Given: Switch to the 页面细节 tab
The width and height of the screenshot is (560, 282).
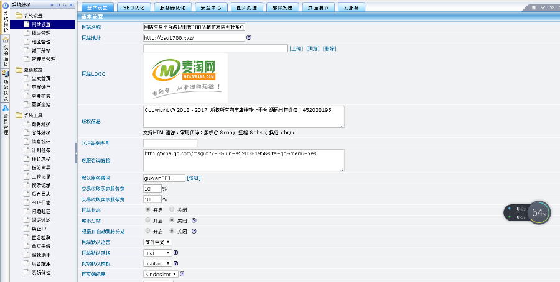Looking at the screenshot, I should pos(318,7).
